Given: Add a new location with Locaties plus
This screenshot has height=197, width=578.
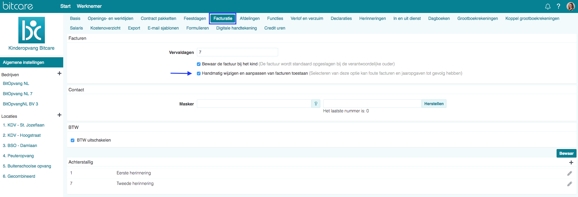Looking at the screenshot, I should [59, 115].
